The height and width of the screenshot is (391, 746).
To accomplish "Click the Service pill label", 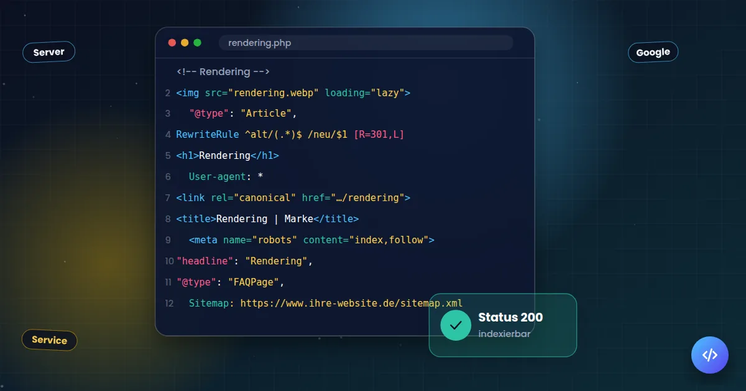I will click(50, 340).
